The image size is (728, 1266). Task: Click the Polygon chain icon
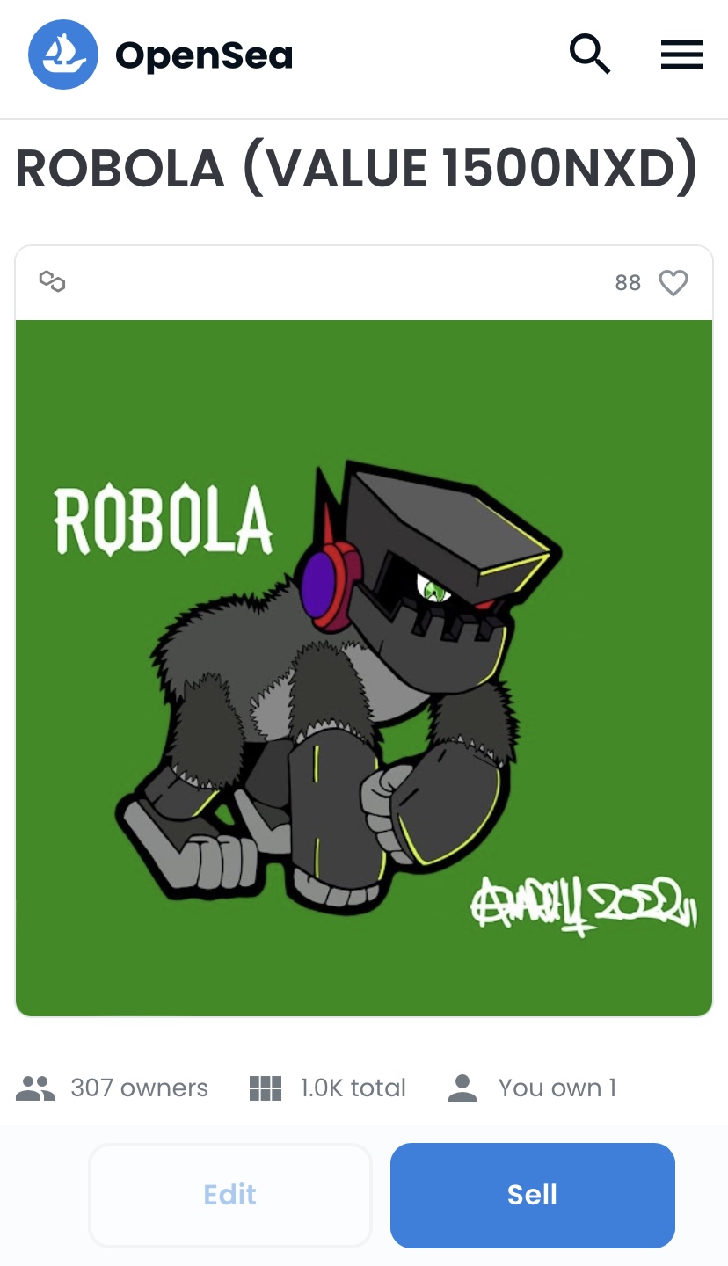click(53, 282)
